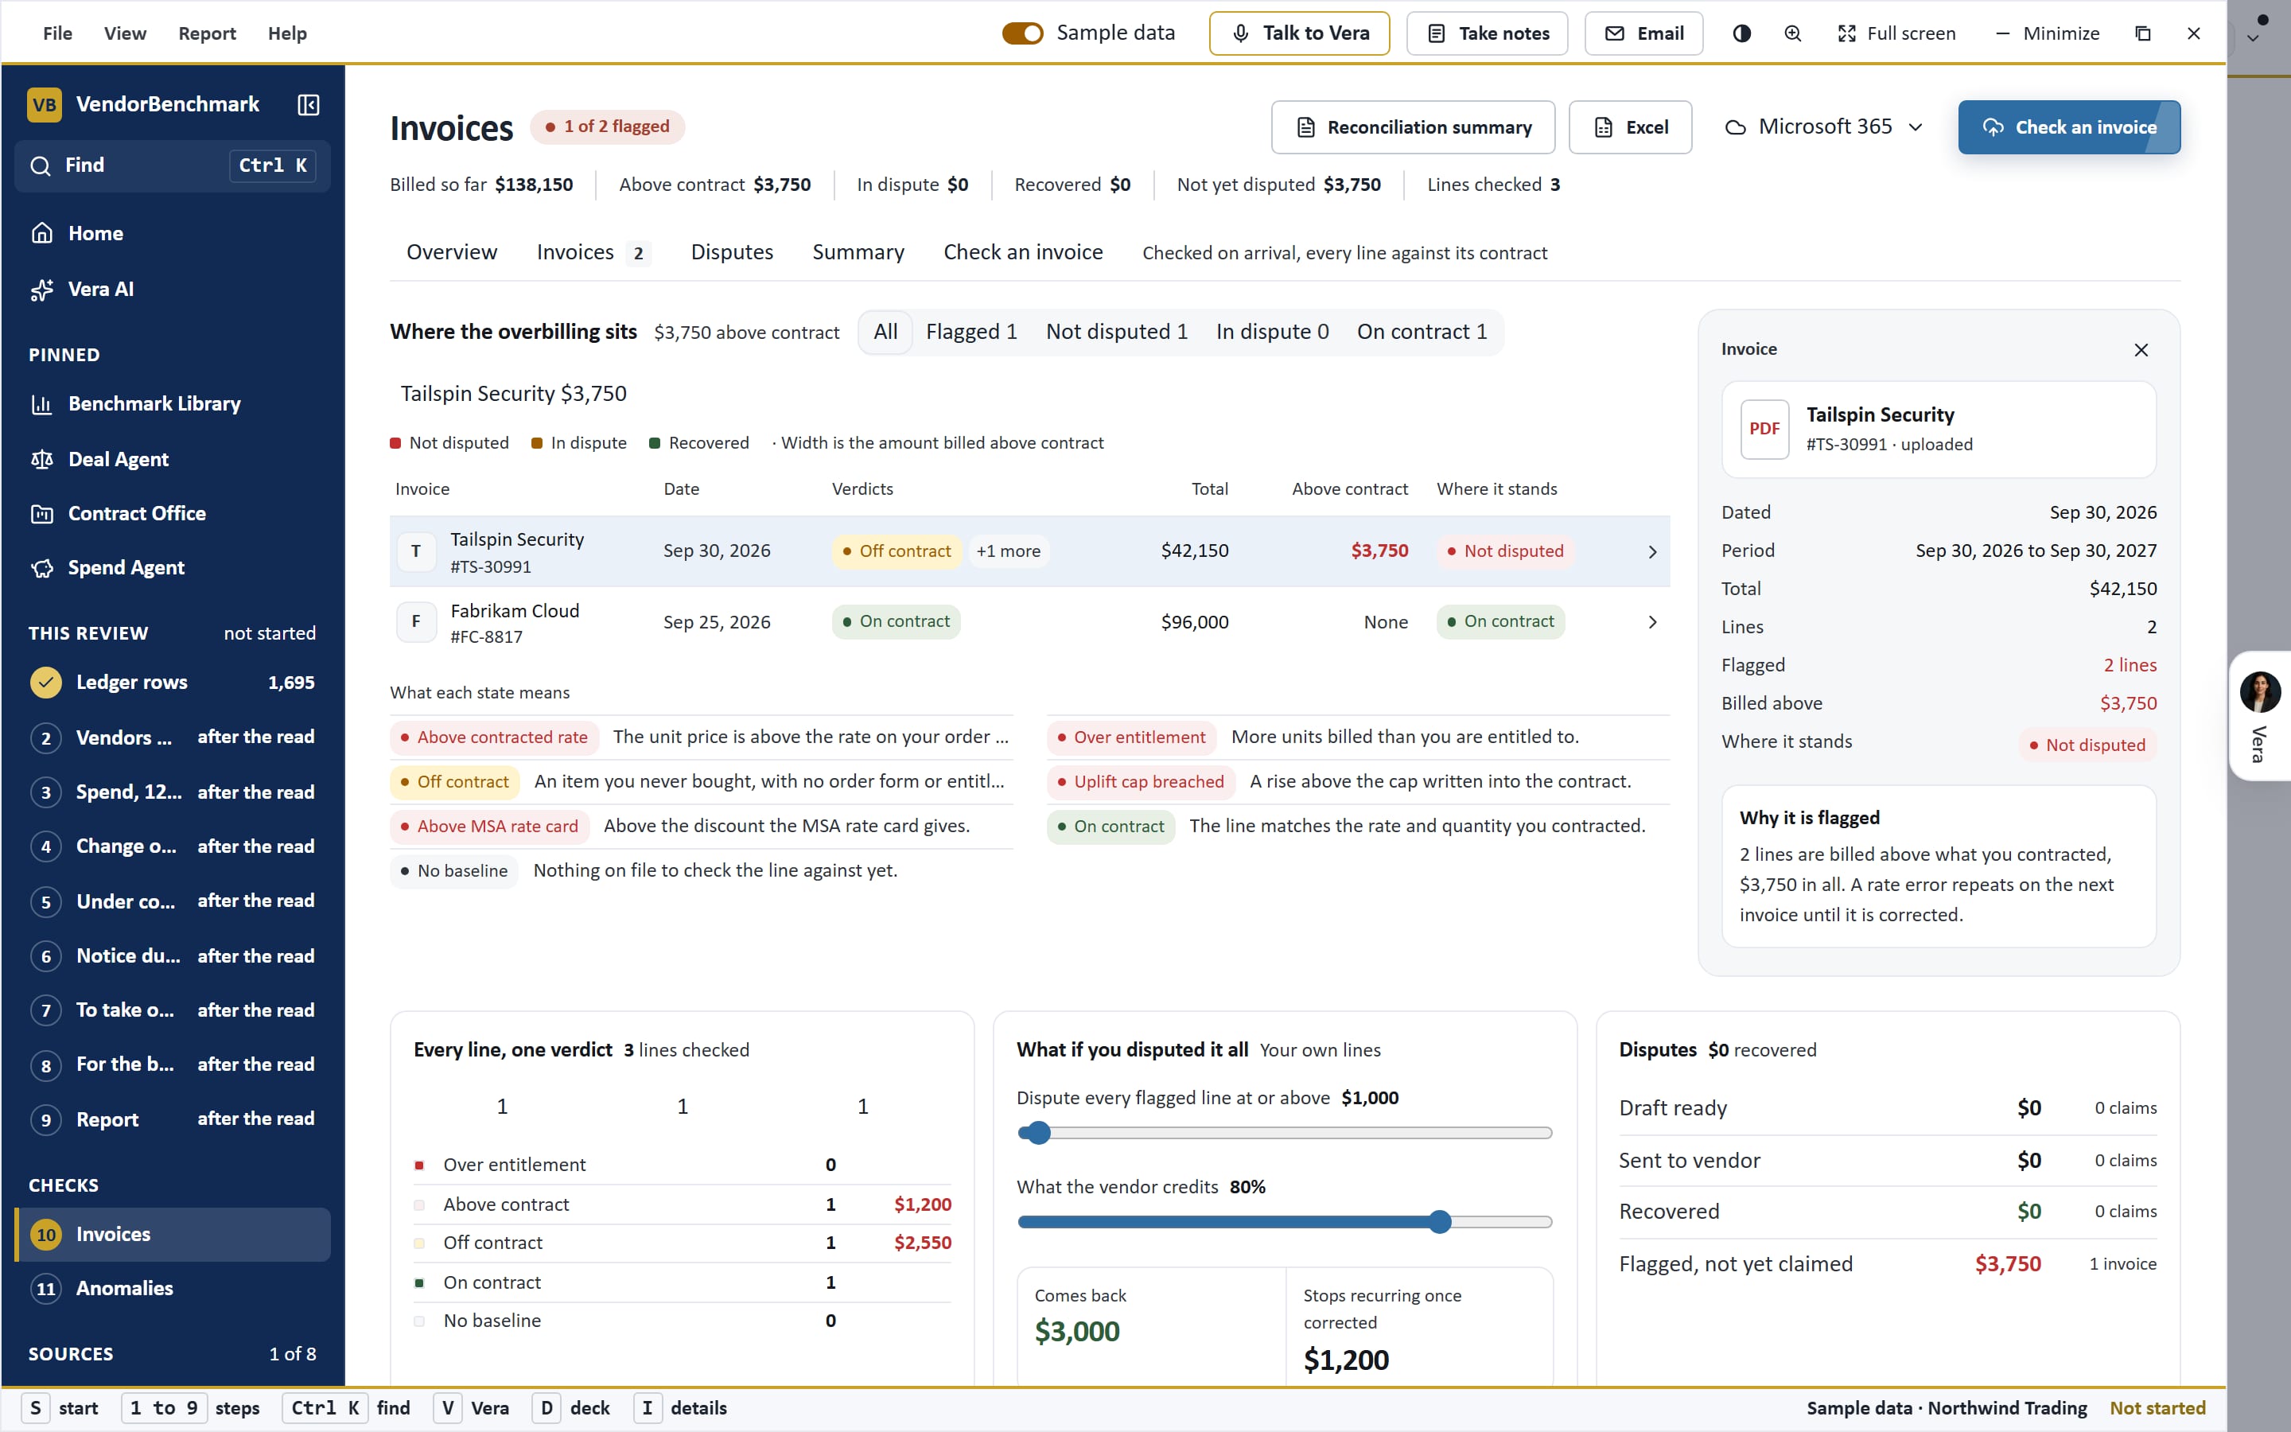The width and height of the screenshot is (2291, 1432).
Task: Open the Microsoft 365 dropdown
Action: pos(1823,127)
